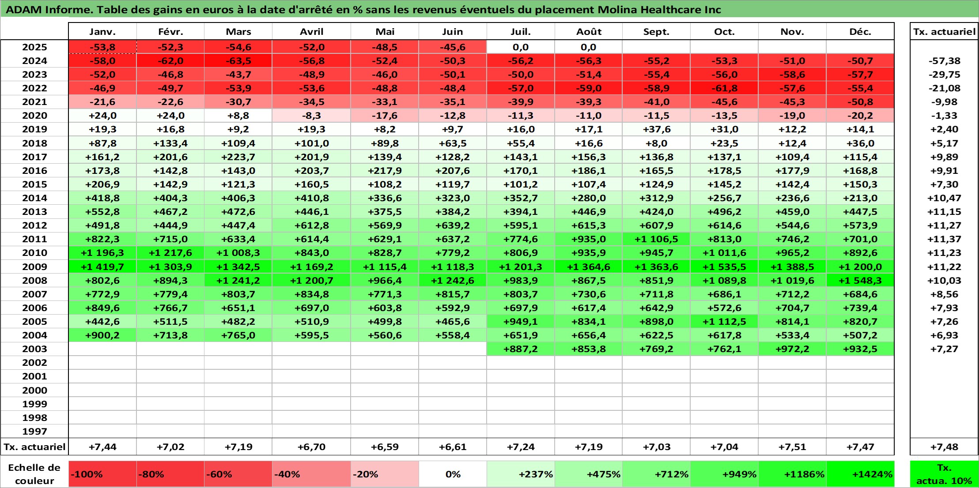This screenshot has width=979, height=488.
Task: Click the +1424% green color scale swatch
Action: [x=860, y=474]
